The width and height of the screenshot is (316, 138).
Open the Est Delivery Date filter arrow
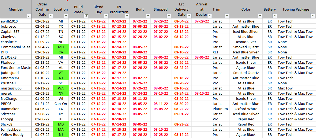click(x=189, y=16)
